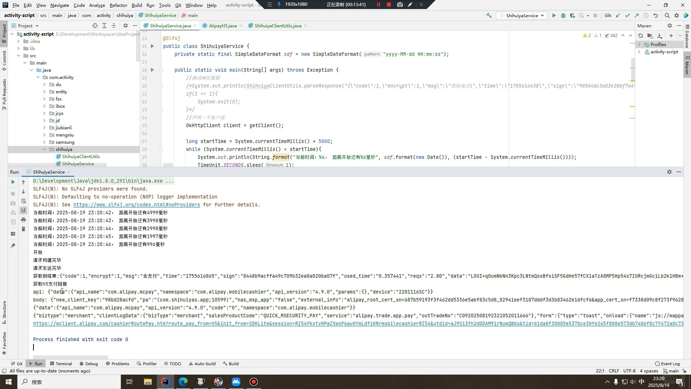Open the Terminal tool window button
The width and height of the screenshot is (691, 389).
tap(61, 363)
